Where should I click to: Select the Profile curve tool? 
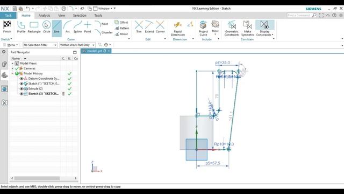[x=21, y=27]
